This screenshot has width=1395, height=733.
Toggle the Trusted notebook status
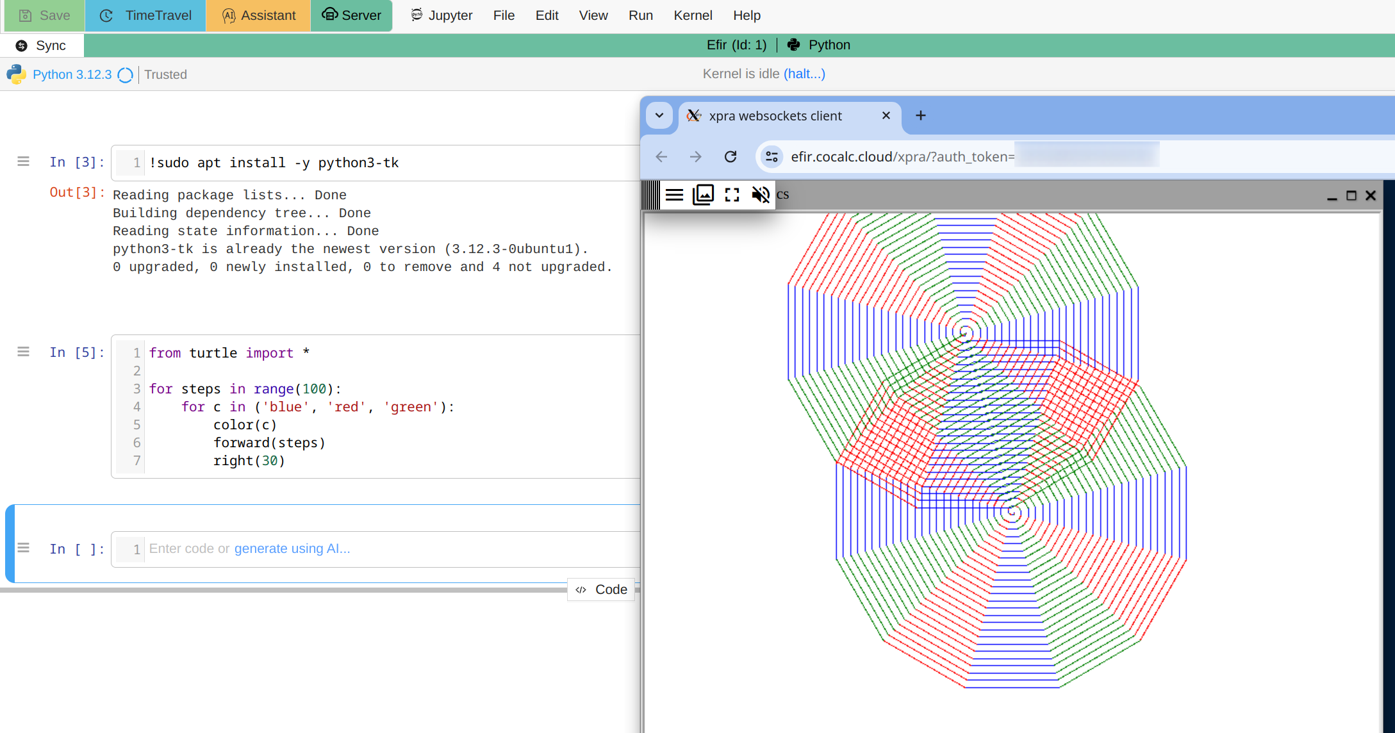click(x=165, y=75)
